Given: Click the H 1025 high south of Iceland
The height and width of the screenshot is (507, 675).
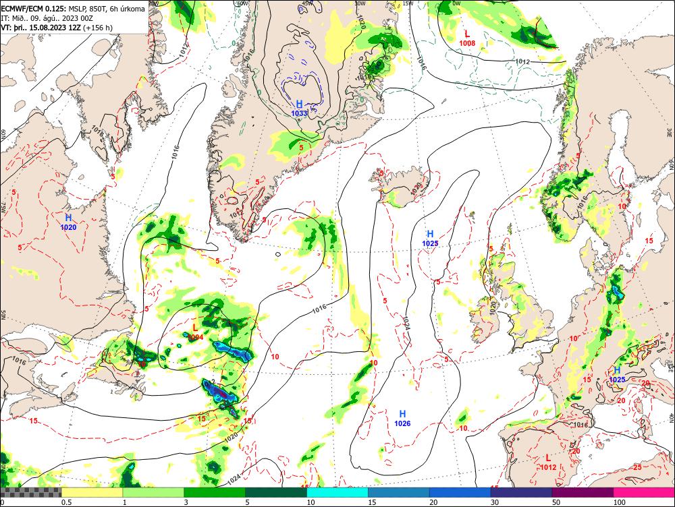Looking at the screenshot, I should (430, 239).
